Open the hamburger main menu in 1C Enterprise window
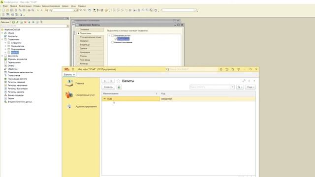This screenshot has height=177, width=315. [73, 69]
